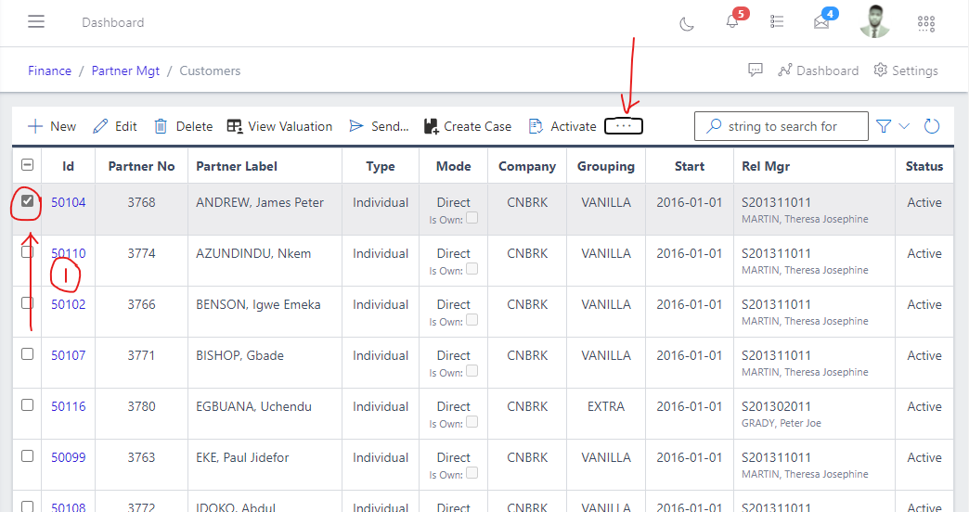Toggle dark mode moon icon

point(687,23)
